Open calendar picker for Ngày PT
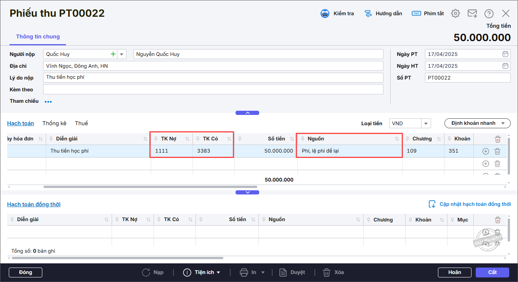Screen dimensions: 518x282 [x=505, y=54]
